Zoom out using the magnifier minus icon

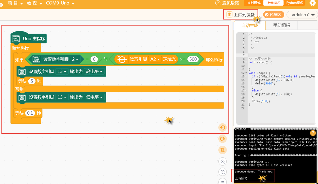point(222,172)
